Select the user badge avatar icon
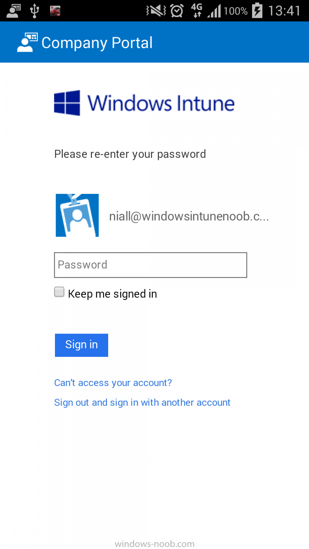 point(77,215)
